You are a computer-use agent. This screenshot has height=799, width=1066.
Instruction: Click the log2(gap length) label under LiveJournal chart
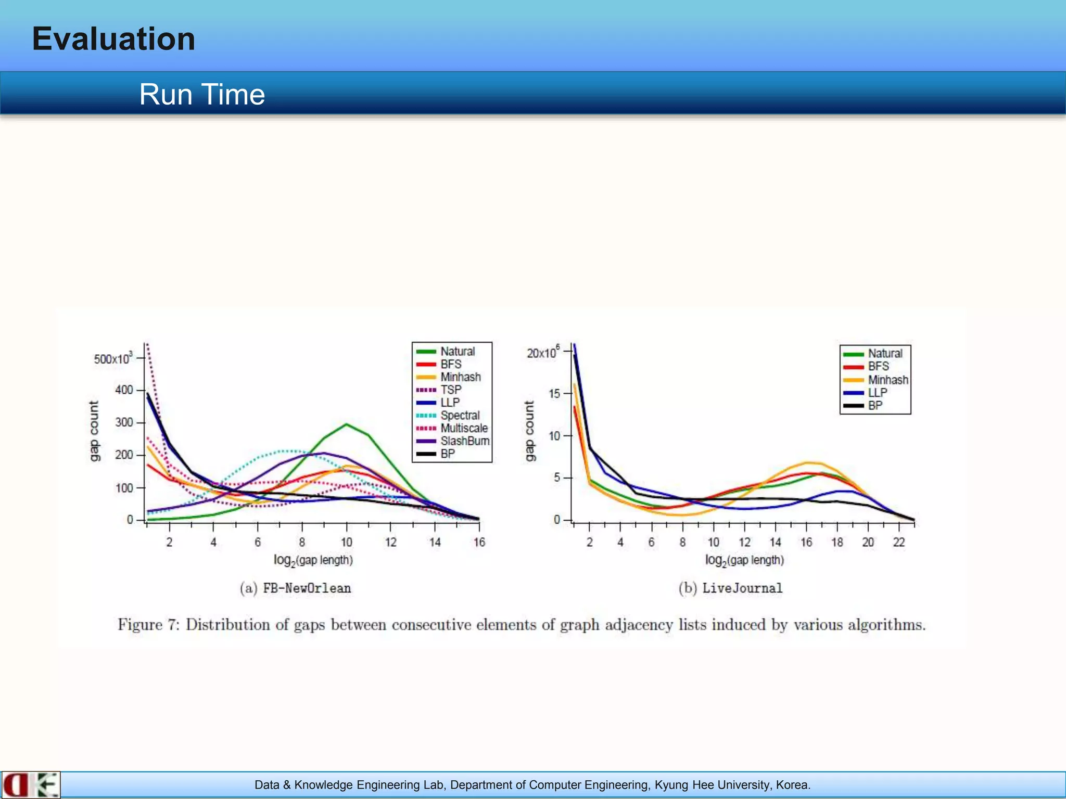(x=745, y=561)
